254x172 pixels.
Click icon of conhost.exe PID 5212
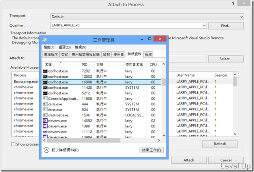[x=45, y=93]
